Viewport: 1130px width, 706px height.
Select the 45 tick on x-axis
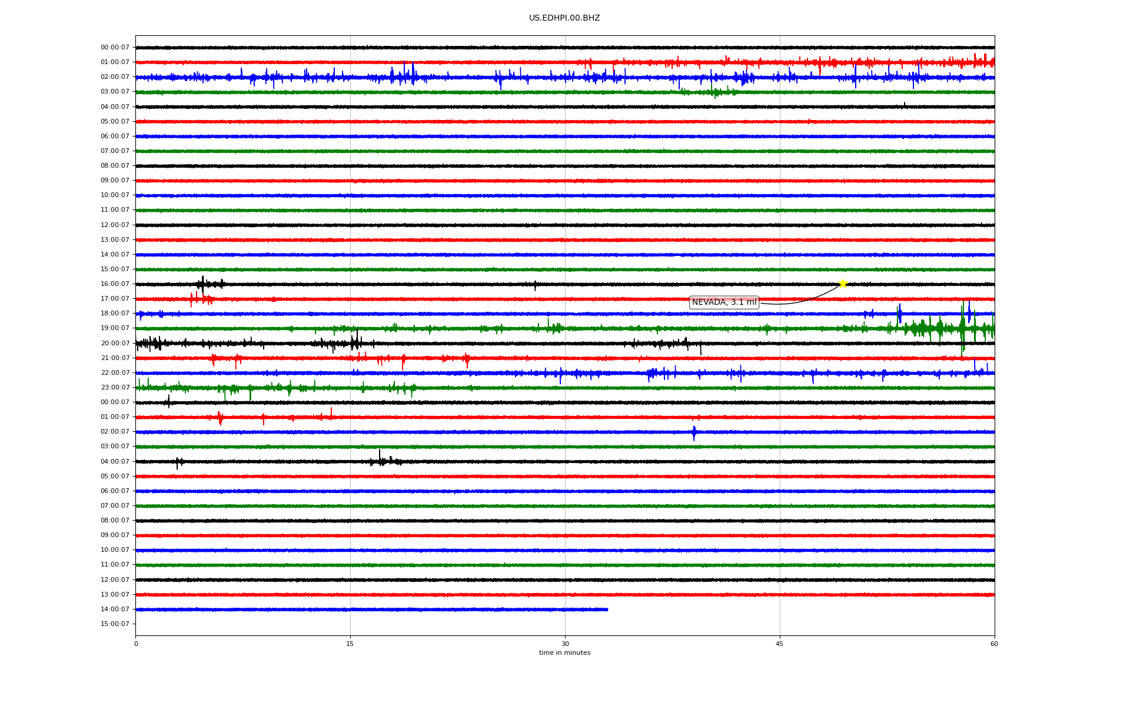coord(779,644)
